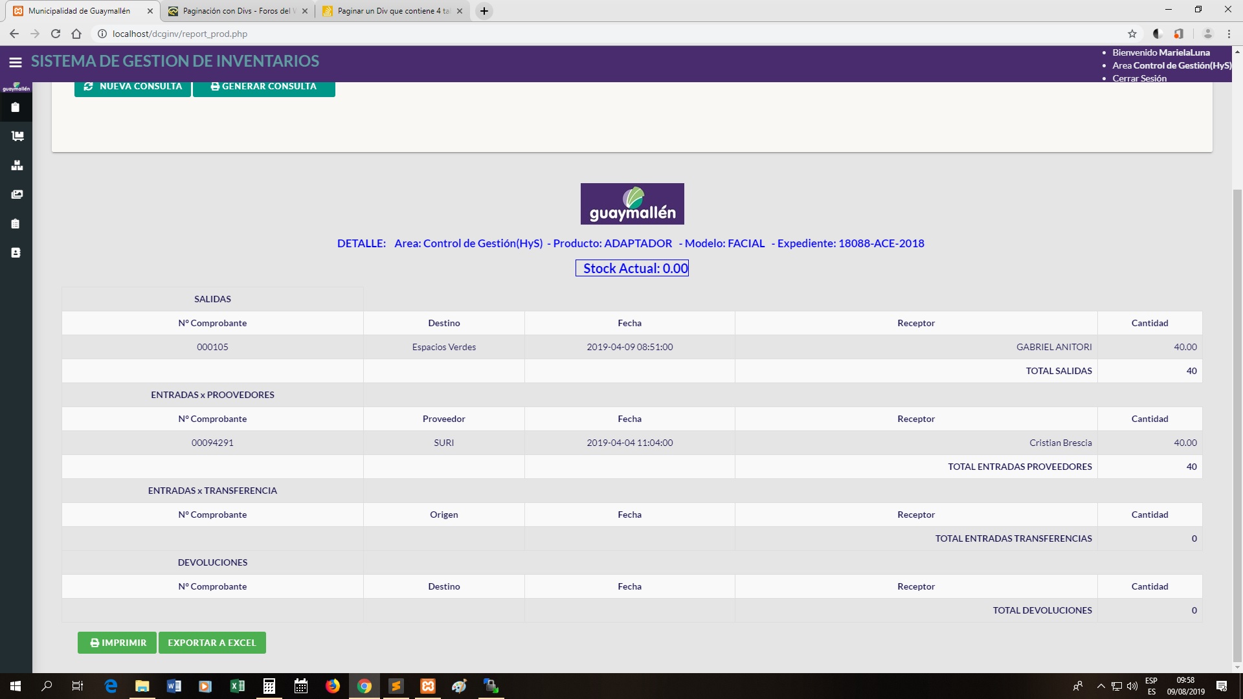
Task: Open the stacked boxes inventory sidebar icon
Action: (17, 166)
